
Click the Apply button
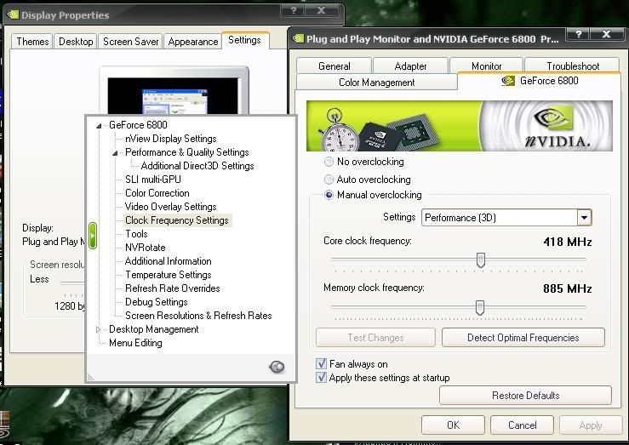coord(591,425)
